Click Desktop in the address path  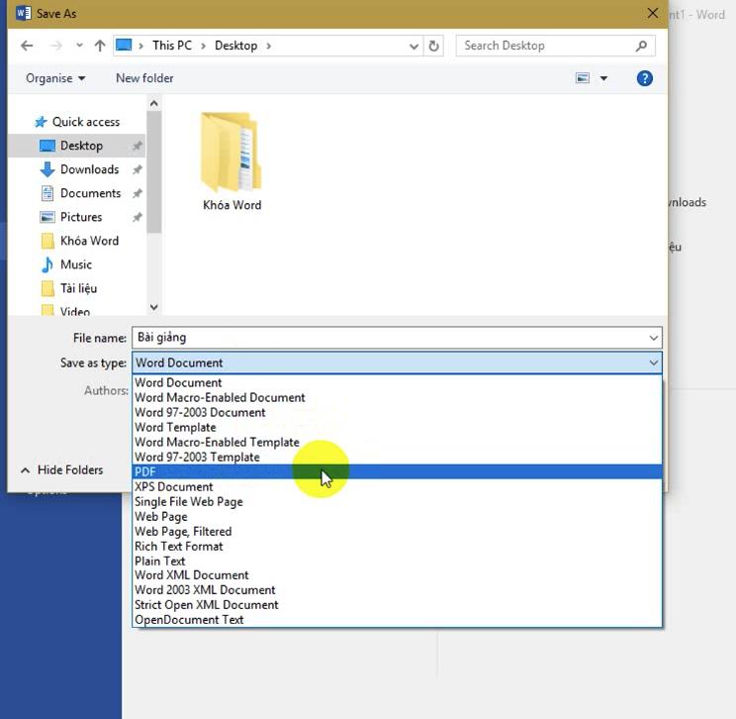[x=236, y=46]
